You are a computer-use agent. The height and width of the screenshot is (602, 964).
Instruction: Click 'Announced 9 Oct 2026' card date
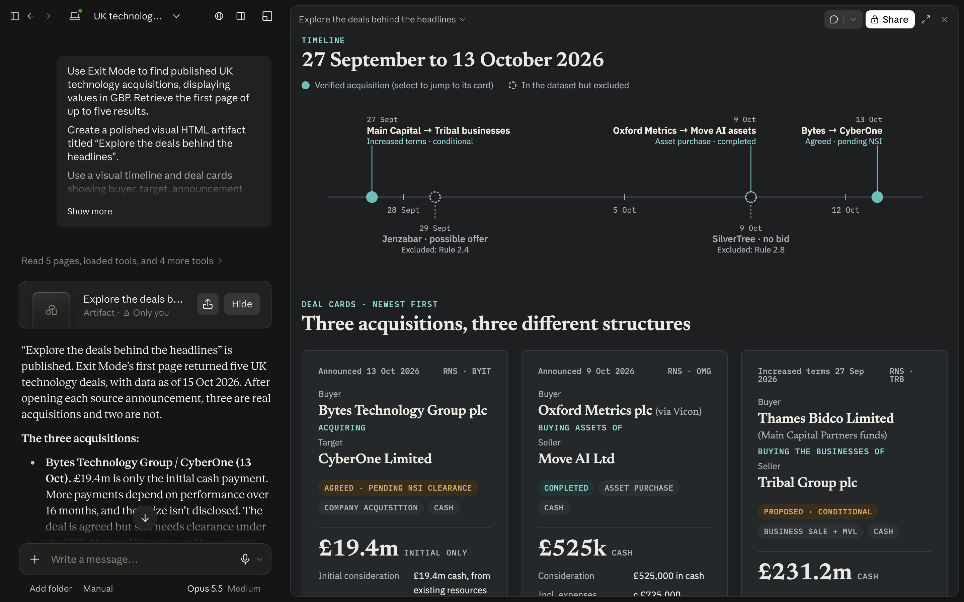tap(586, 371)
